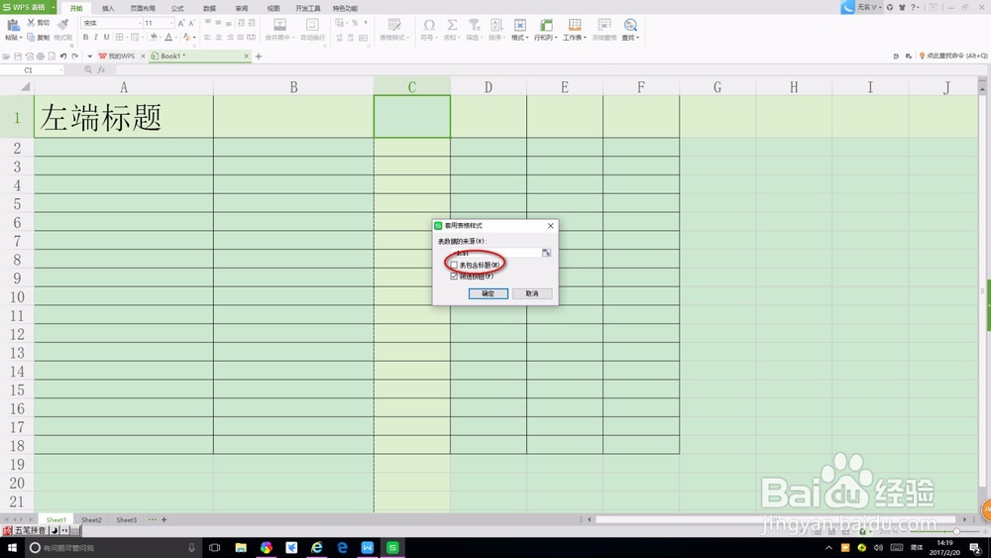Click the Filter (筛选) funnel icon
The height and width of the screenshot is (558, 991).
click(474, 26)
